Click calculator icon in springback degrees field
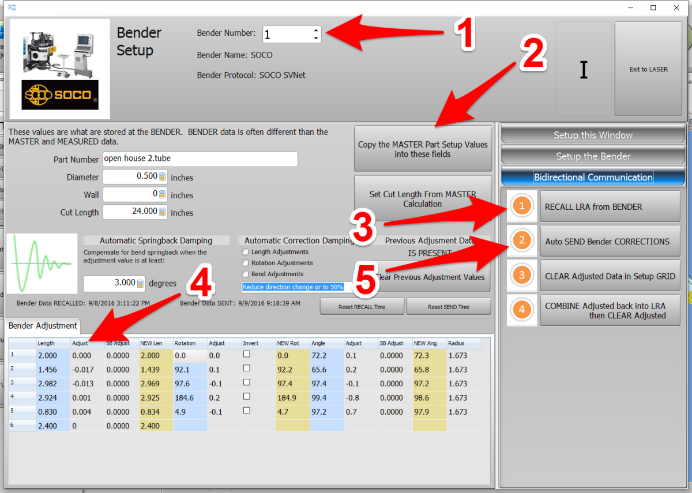Image resolution: width=692 pixels, height=493 pixels. tap(140, 283)
